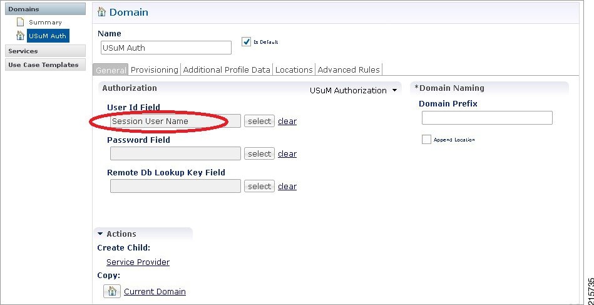Click select for Remote Db Lookup Key

point(259,187)
